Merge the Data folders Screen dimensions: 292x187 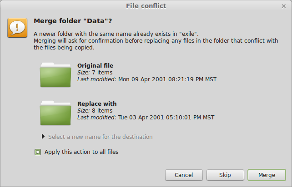267,175
